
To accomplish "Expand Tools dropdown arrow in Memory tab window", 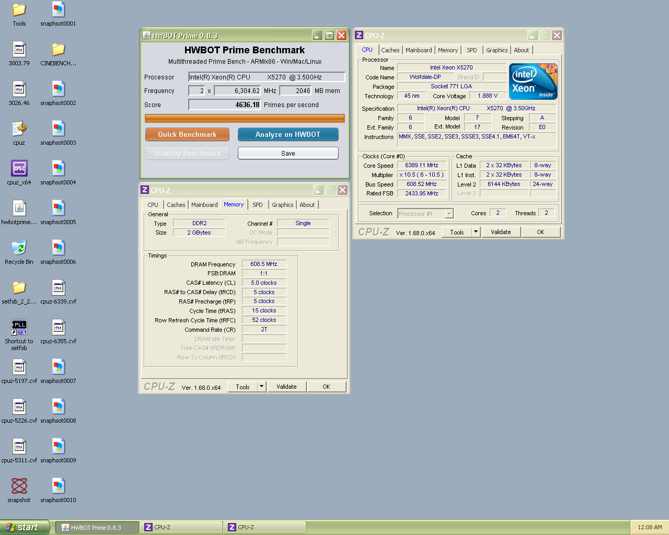I will tap(261, 387).
